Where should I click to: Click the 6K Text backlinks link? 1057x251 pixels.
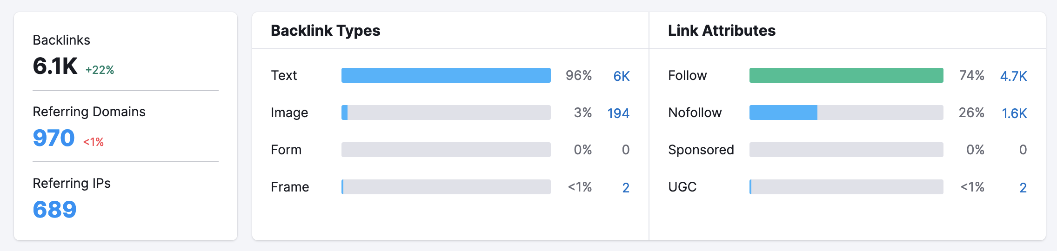pyautogui.click(x=621, y=76)
